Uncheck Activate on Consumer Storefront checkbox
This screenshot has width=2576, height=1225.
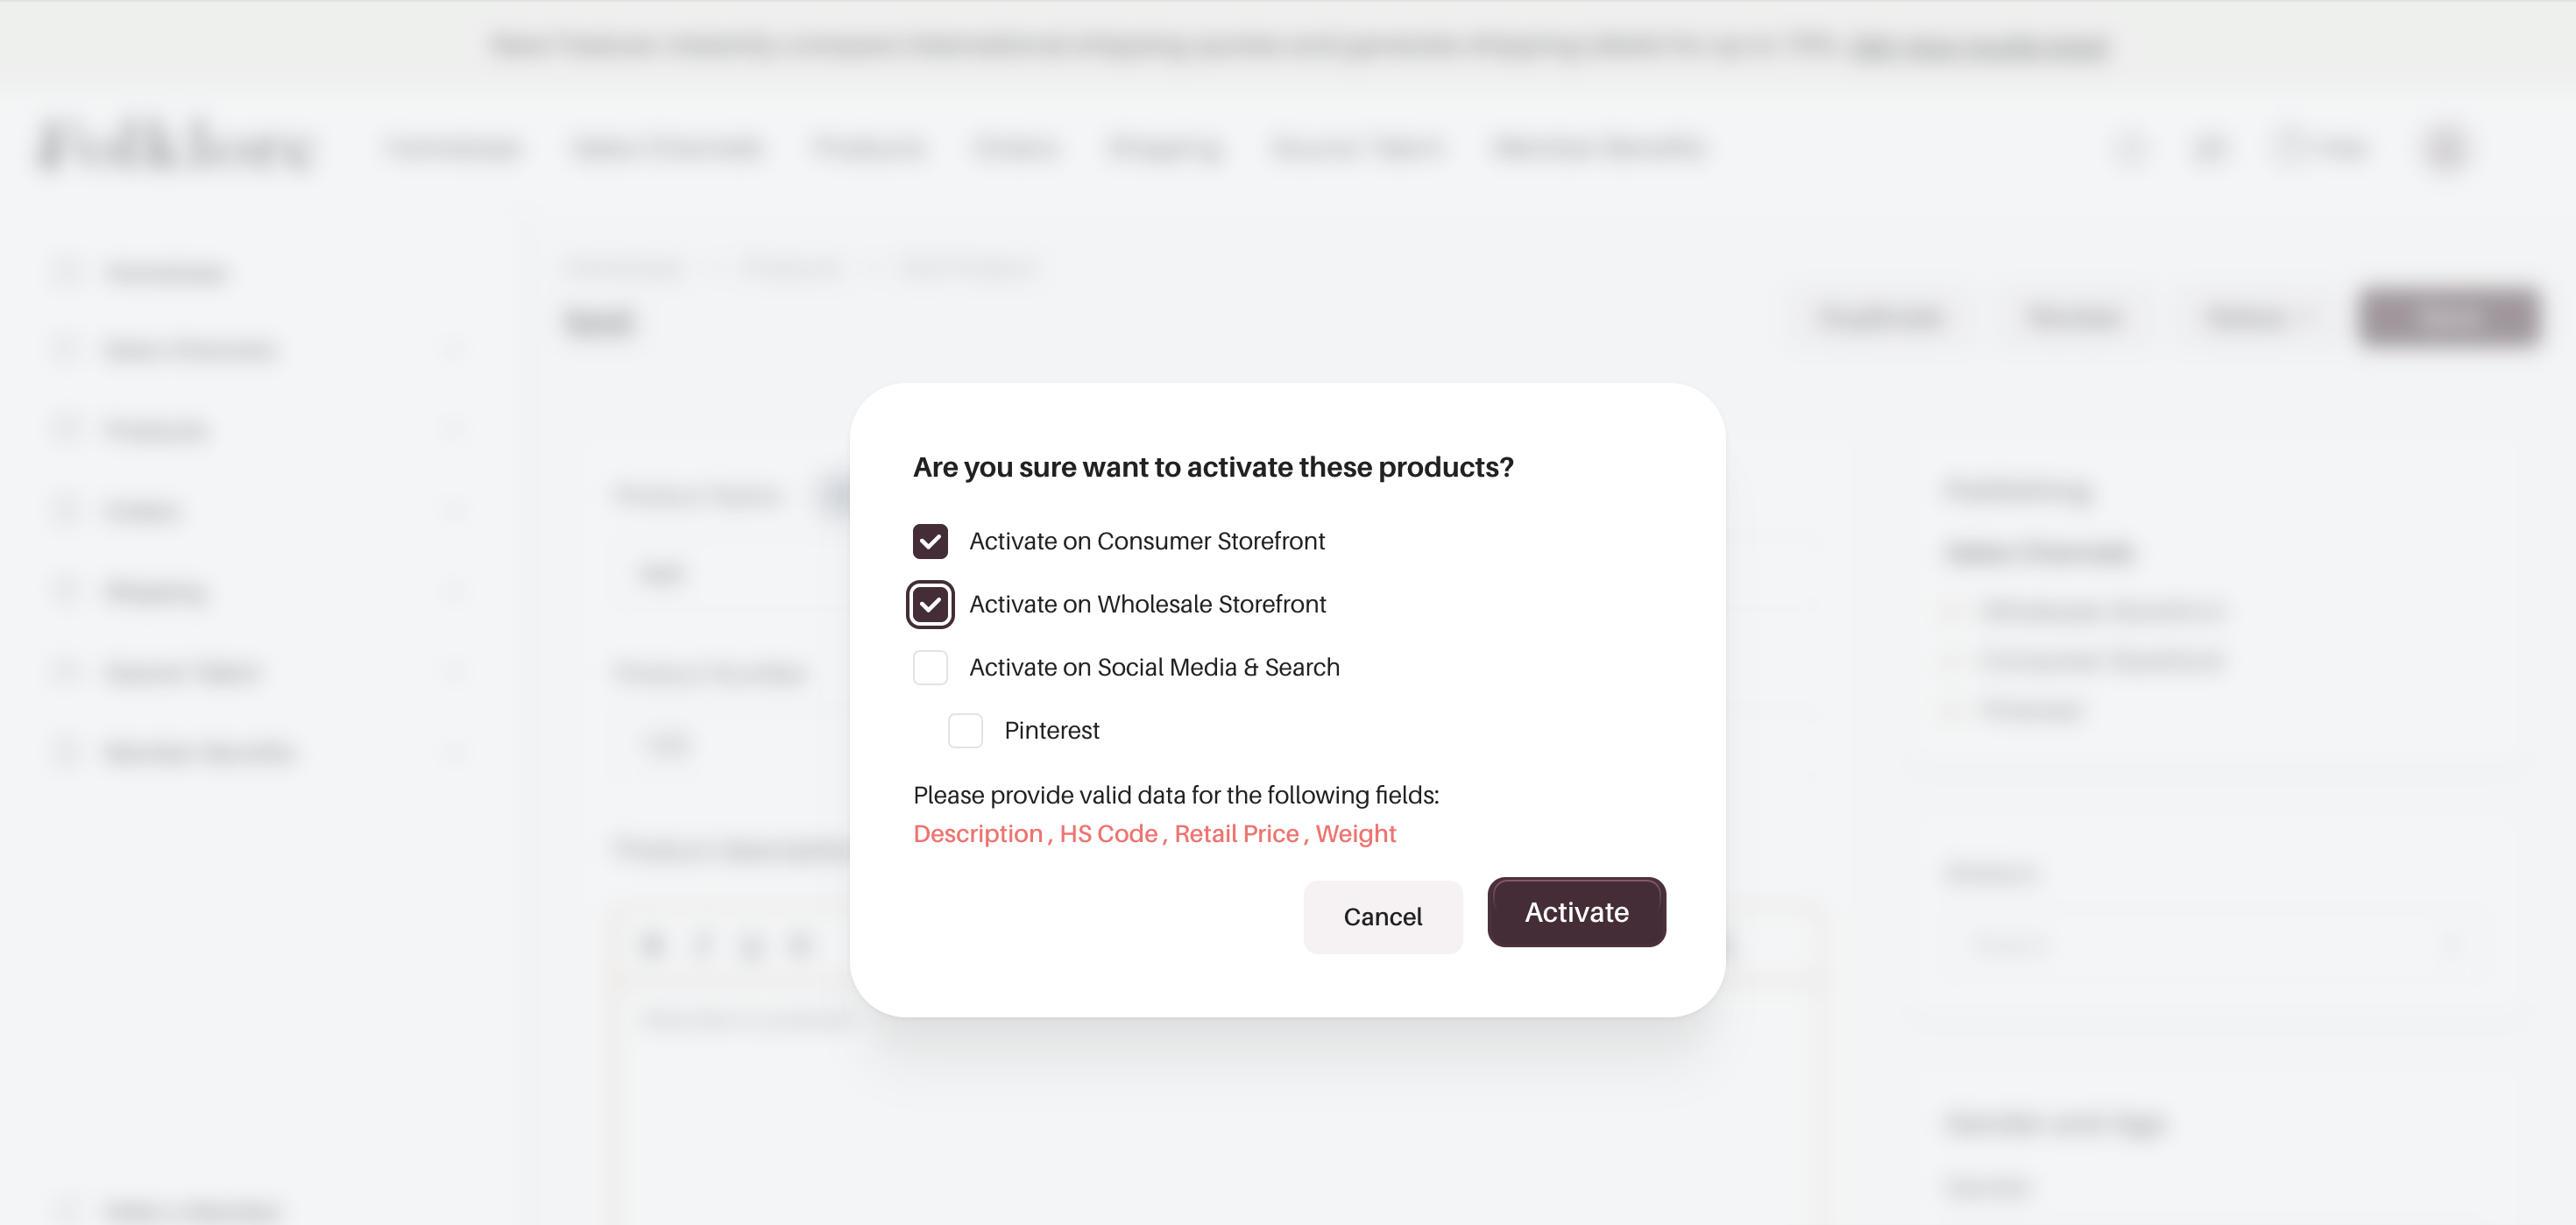click(x=930, y=541)
